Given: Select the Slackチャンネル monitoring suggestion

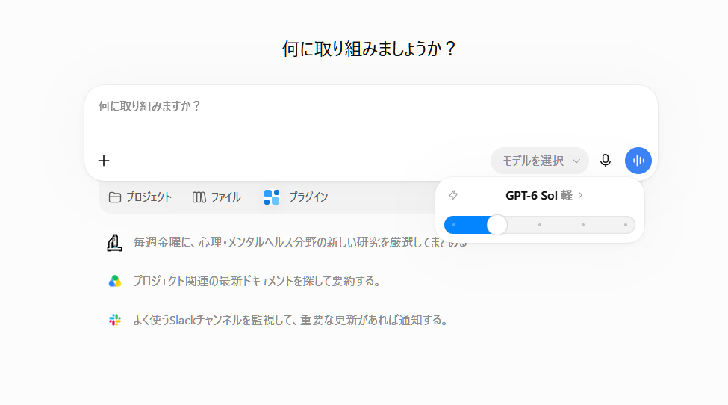Looking at the screenshot, I should click(290, 320).
